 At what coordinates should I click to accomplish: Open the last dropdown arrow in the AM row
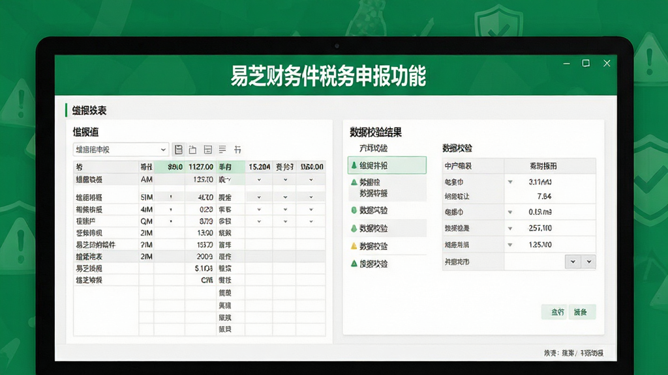tap(311, 180)
